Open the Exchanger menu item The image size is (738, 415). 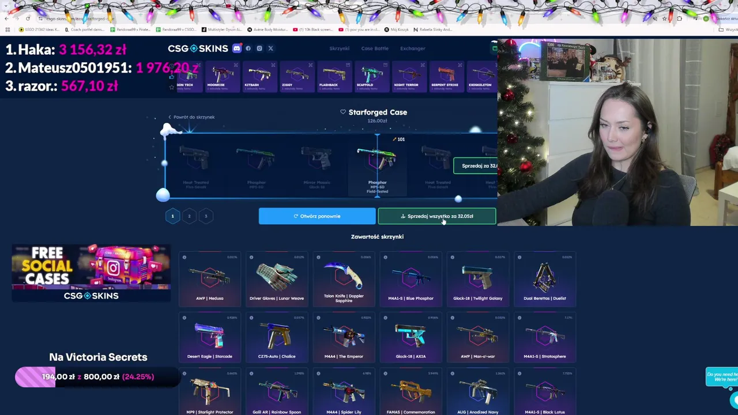413,48
